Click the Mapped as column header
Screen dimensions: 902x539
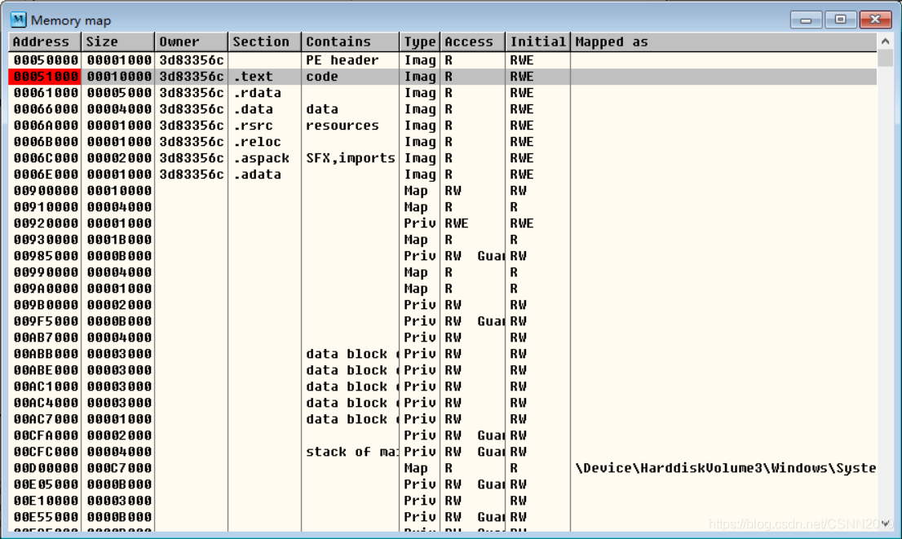(723, 42)
